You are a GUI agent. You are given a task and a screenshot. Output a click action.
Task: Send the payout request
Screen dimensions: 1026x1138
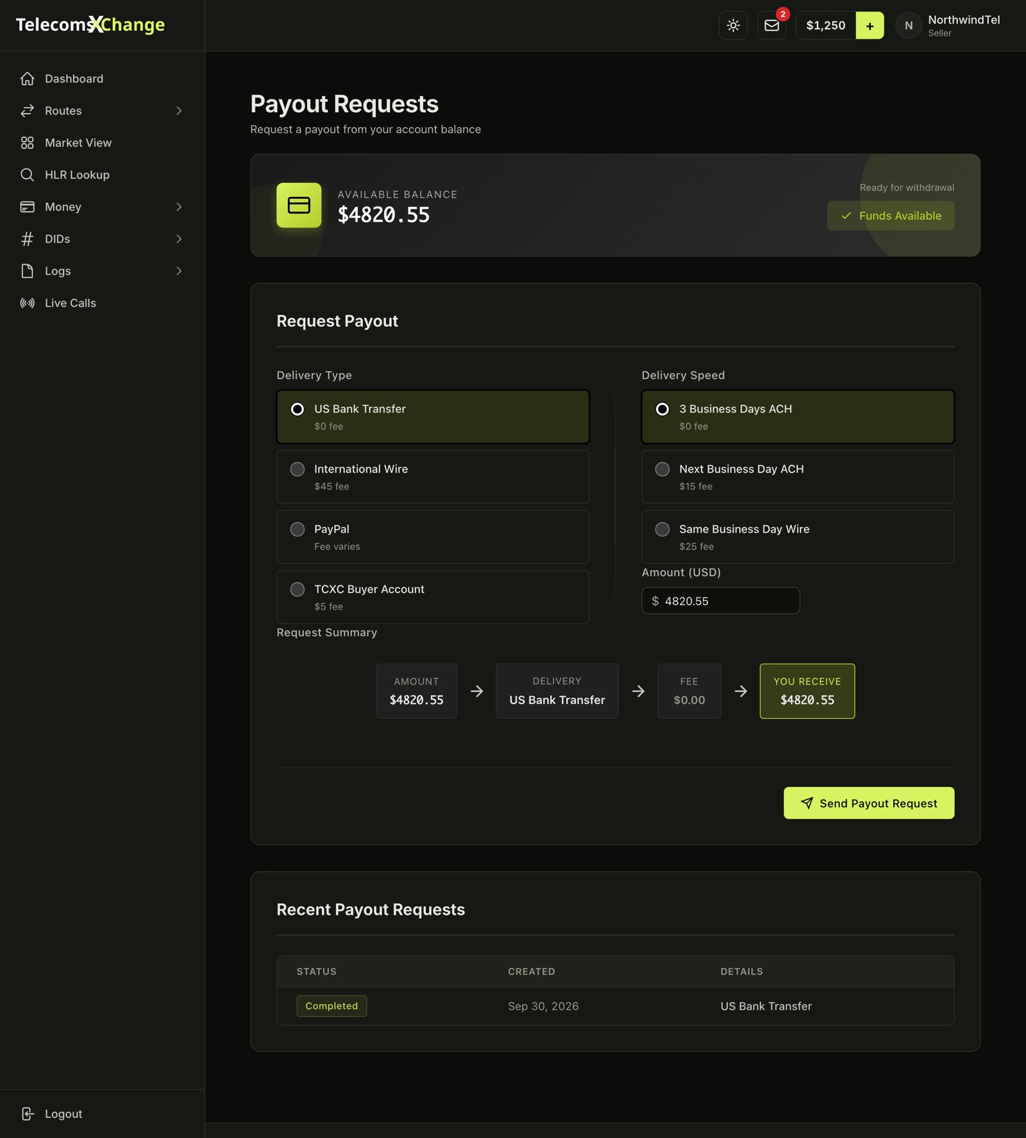coord(869,803)
